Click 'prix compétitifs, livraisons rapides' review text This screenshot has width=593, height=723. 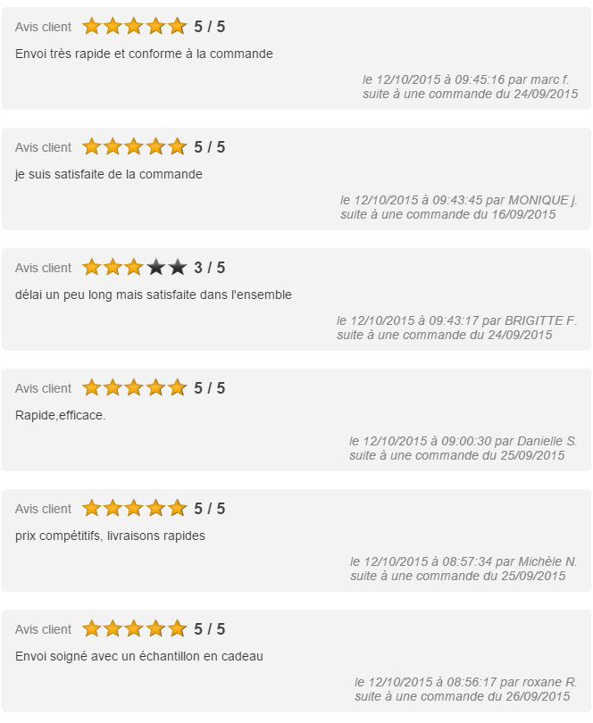click(x=110, y=536)
